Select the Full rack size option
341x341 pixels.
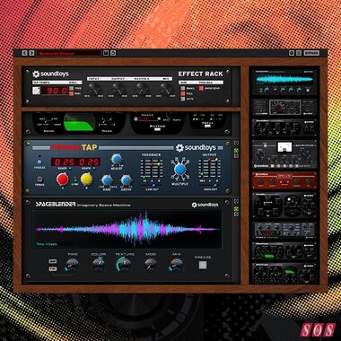click(x=182, y=93)
